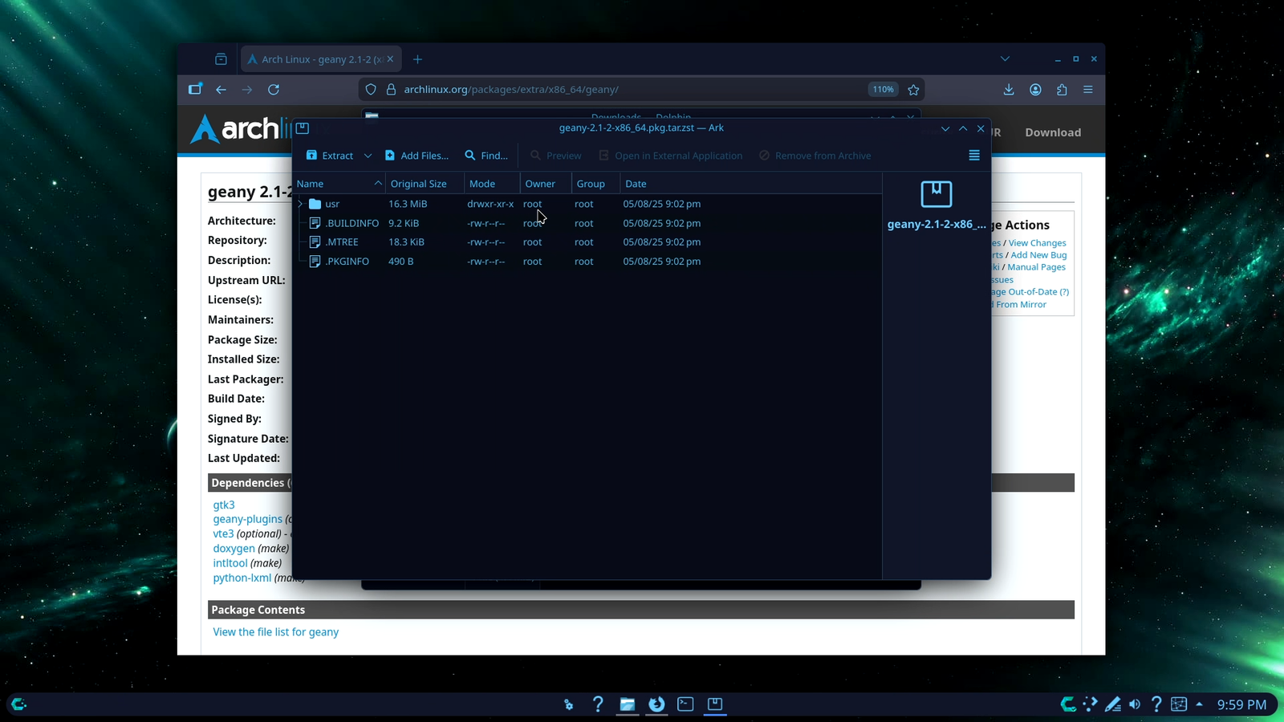Click the Ark icon in taskbar
The image size is (1284, 722).
click(x=715, y=704)
